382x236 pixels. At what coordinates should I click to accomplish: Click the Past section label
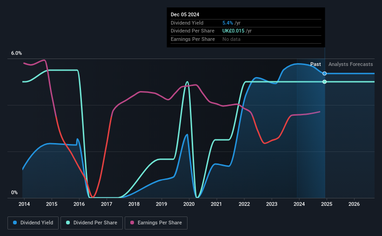315,64
